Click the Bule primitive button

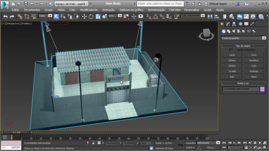232,77
